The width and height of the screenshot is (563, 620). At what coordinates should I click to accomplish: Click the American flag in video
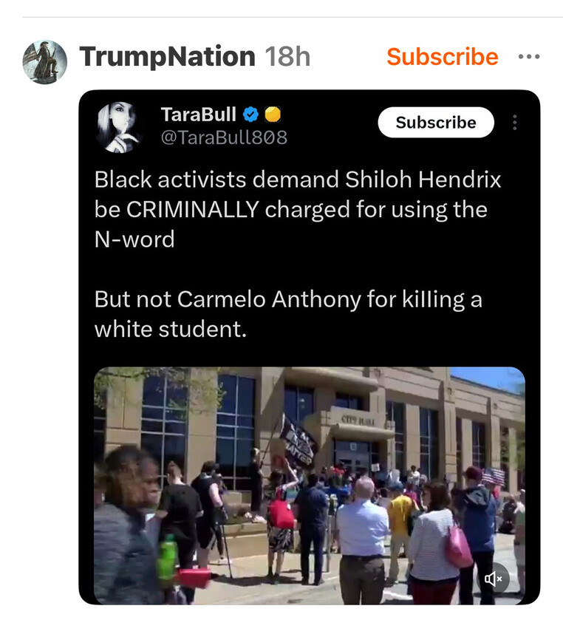click(x=494, y=477)
